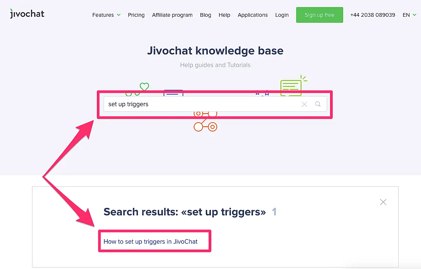Dismiss search results with the X icon
The image size is (421, 269).
pyautogui.click(x=383, y=202)
